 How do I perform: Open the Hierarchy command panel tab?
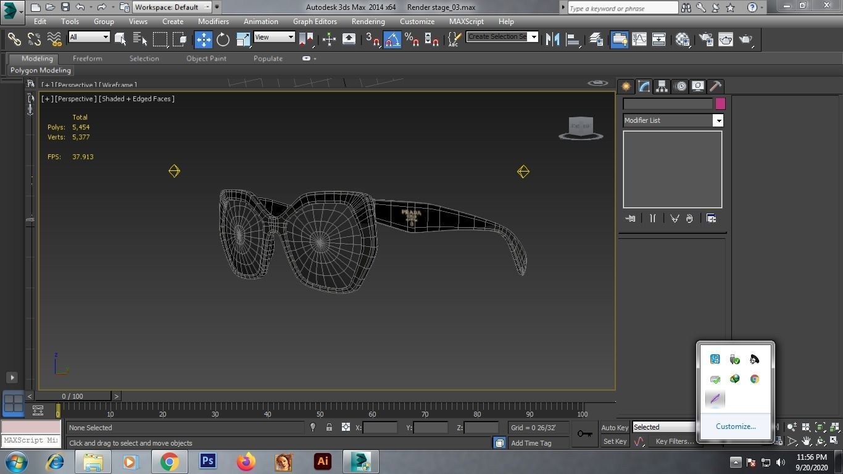662,86
